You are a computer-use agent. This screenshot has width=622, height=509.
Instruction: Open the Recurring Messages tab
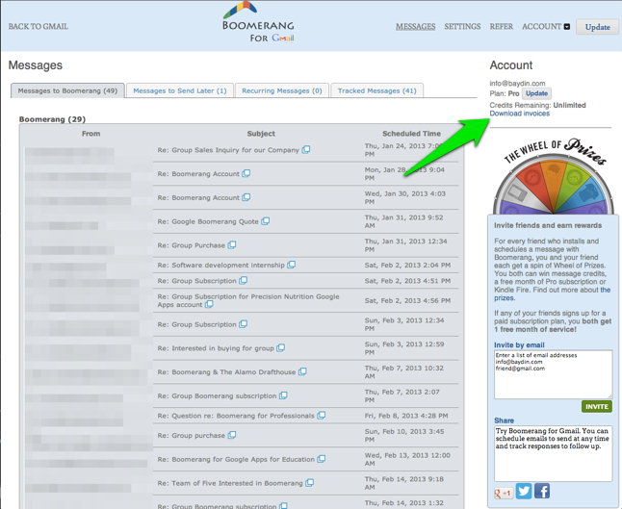coord(282,90)
